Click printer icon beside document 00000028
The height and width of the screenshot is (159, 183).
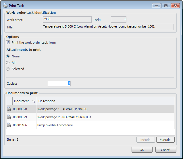point(9,109)
